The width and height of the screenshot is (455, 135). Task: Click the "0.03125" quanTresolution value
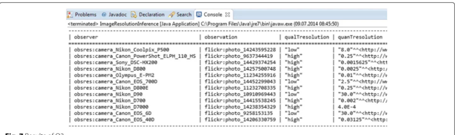pyautogui.click(x=362, y=119)
